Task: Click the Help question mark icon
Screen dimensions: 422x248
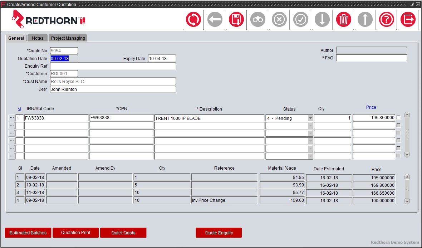Action: [386, 20]
